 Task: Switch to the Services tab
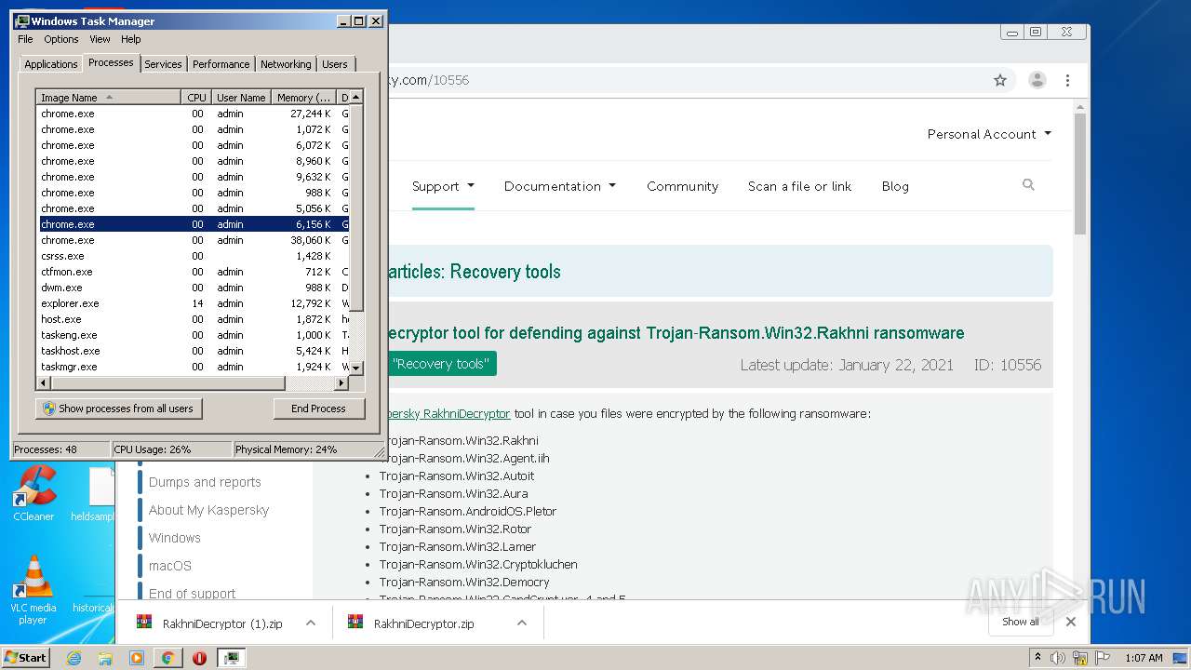click(163, 64)
